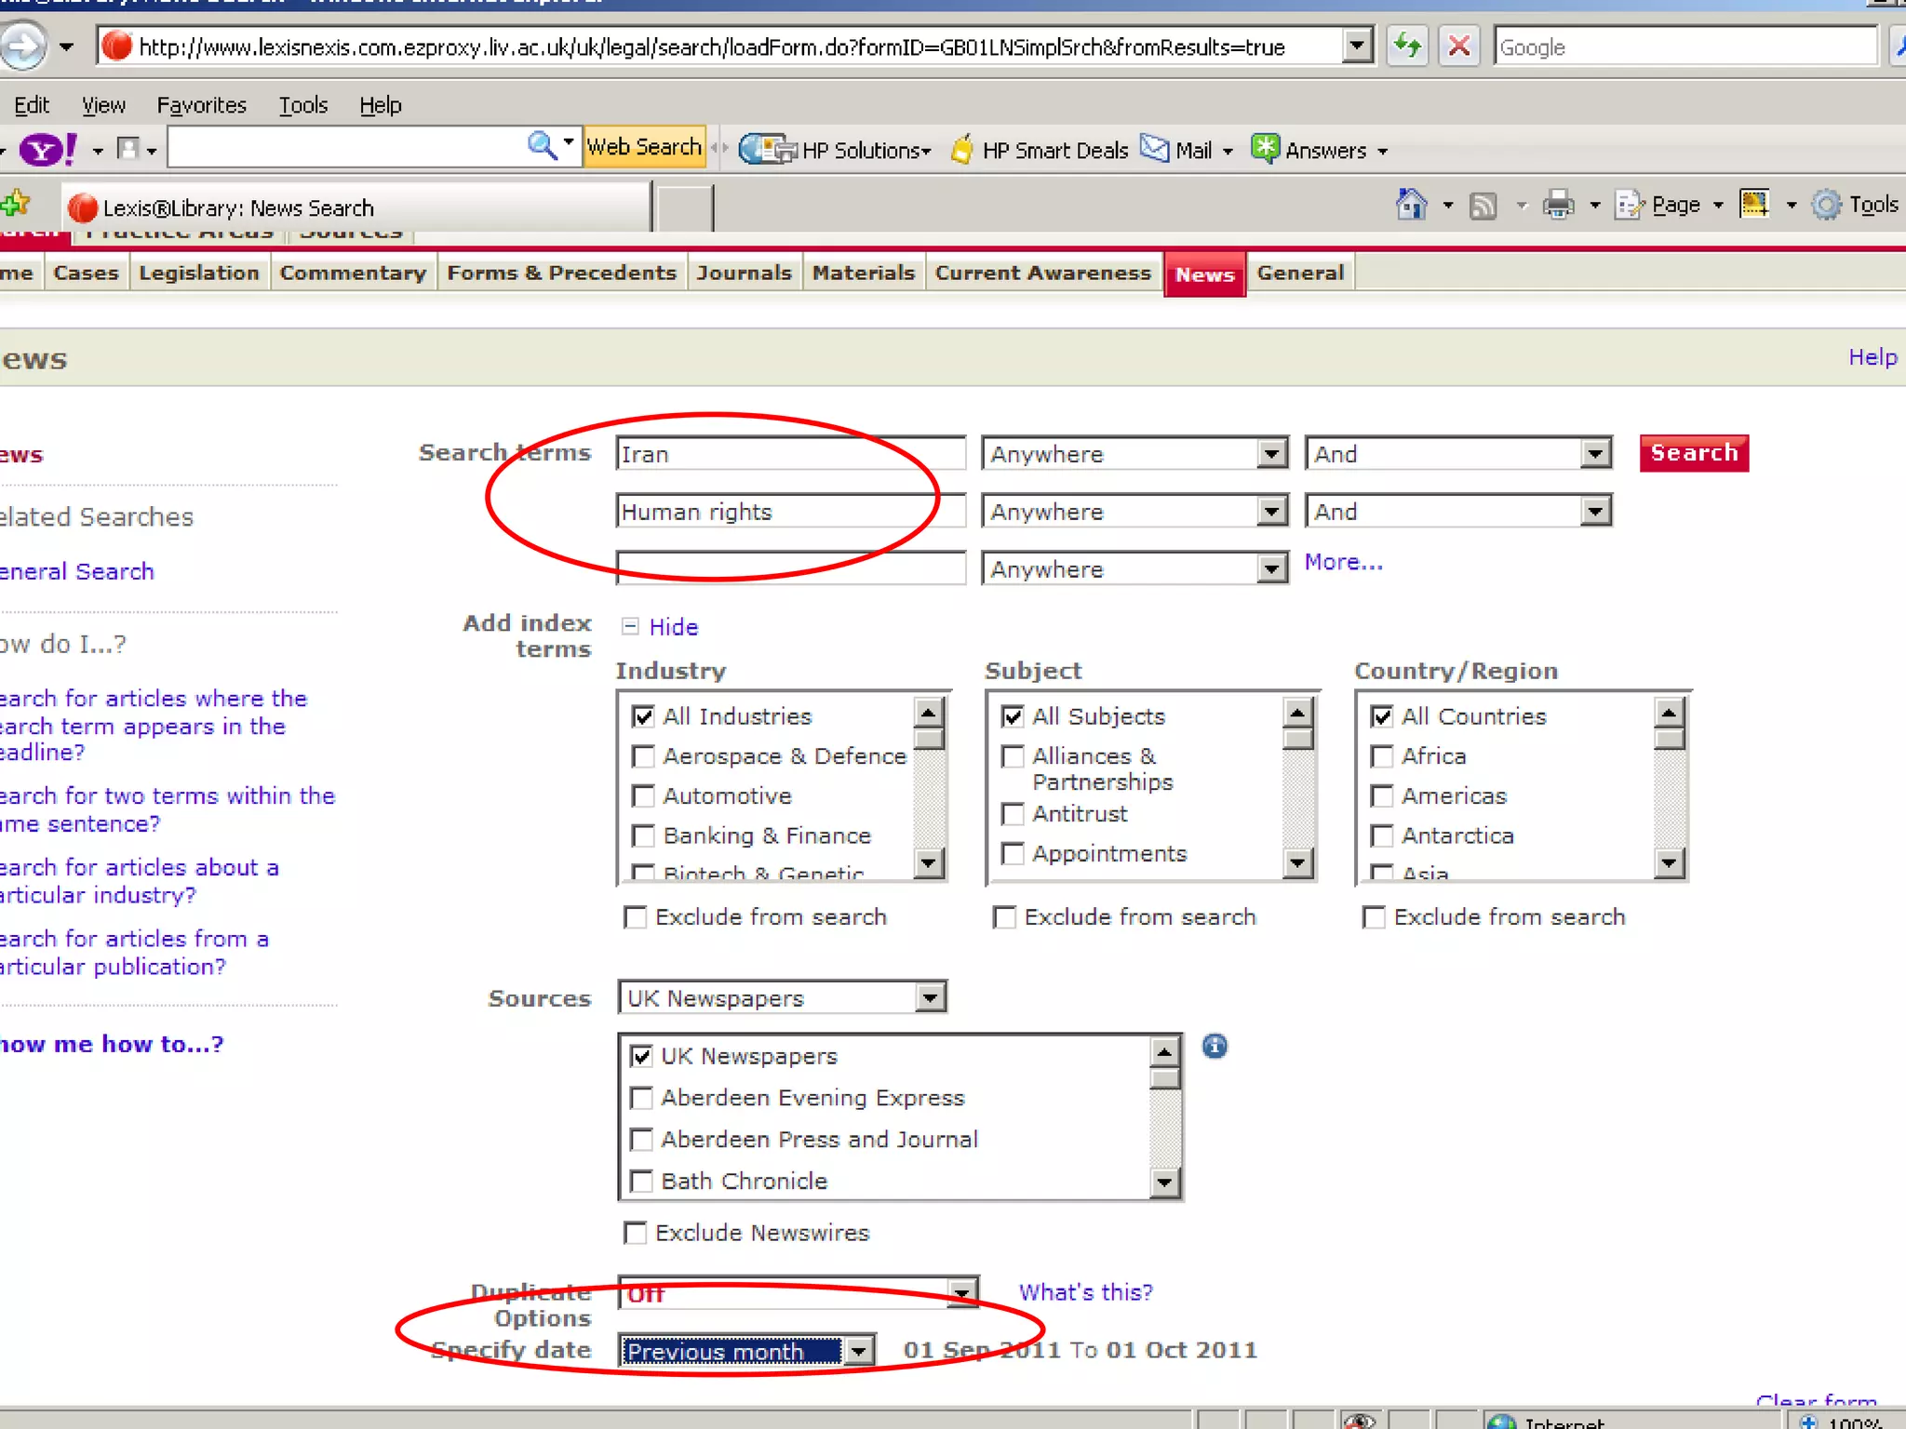Image resolution: width=1906 pixels, height=1429 pixels.
Task: Click the blue sources info icon
Action: (1215, 1047)
